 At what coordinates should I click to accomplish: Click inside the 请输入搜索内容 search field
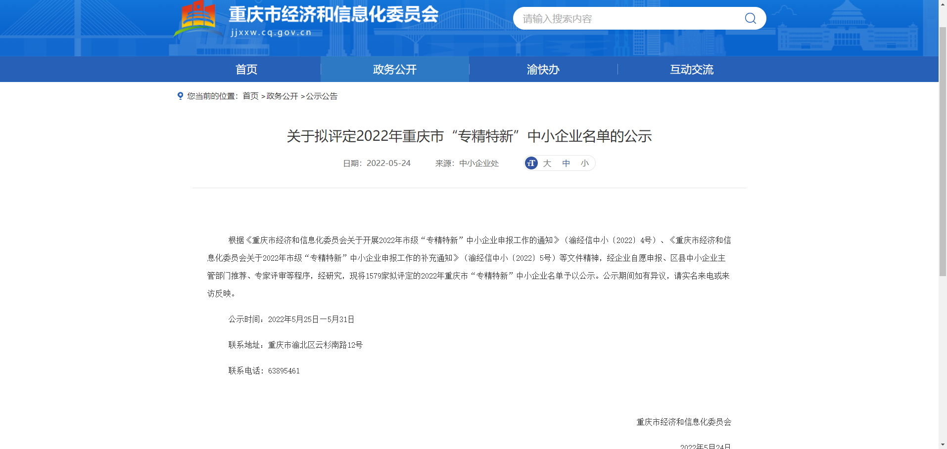coord(618,18)
